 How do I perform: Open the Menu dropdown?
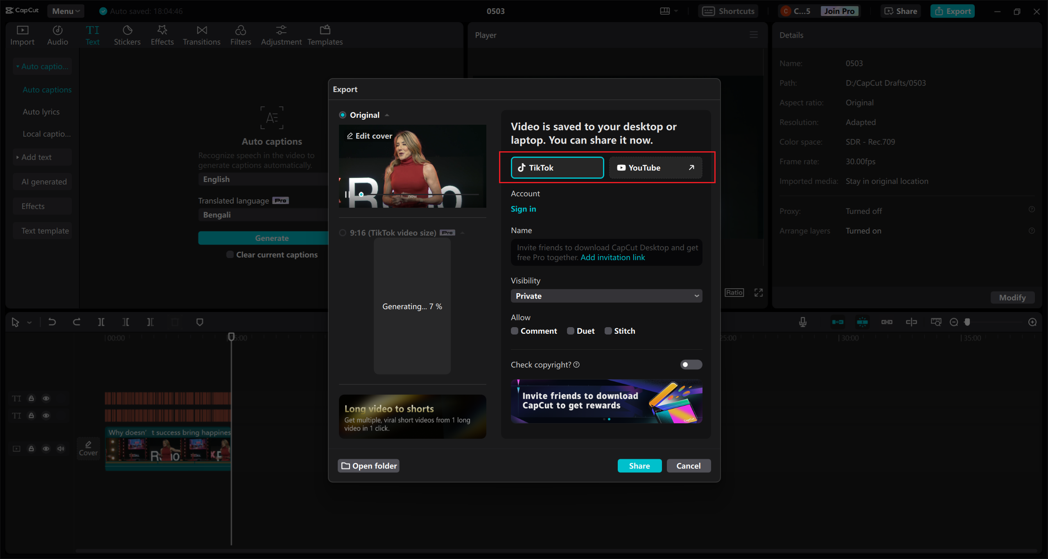65,11
